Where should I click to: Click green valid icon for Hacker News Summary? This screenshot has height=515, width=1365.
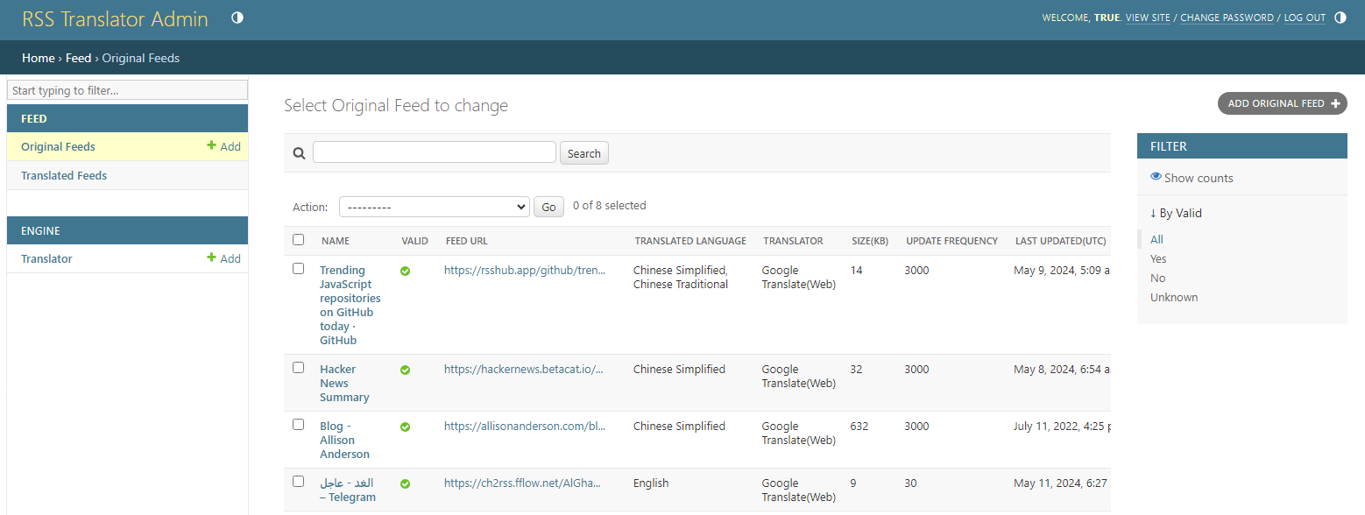tap(405, 370)
